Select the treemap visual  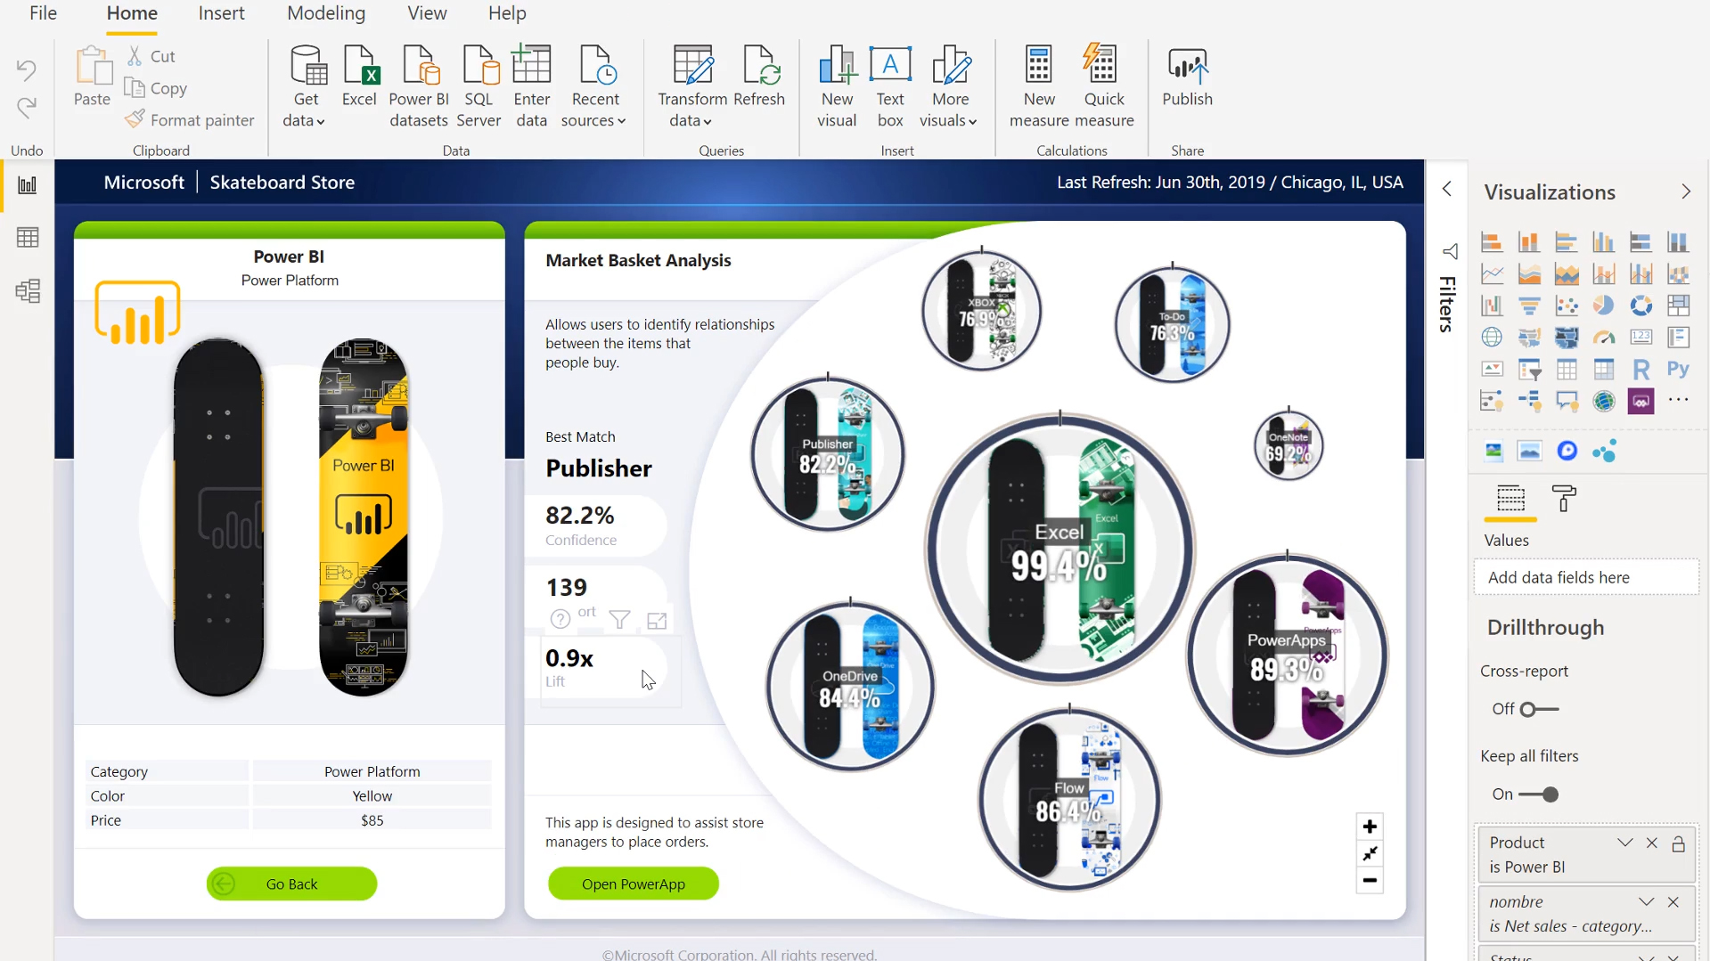[x=1679, y=306]
